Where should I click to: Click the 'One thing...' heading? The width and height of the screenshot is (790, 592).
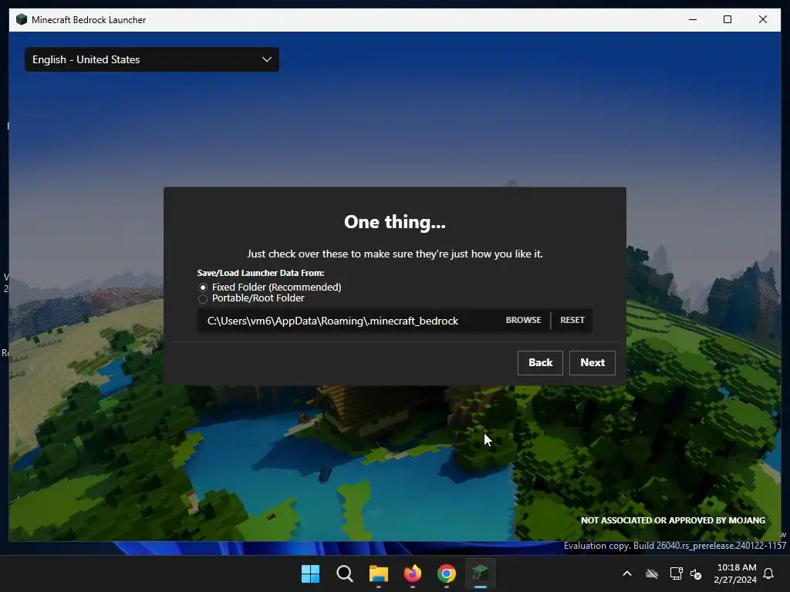coord(395,222)
